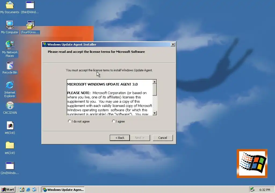Viewport: 275px width, 193px height.
Task: Click the license text scrollbar thumb
Action: 154,90
